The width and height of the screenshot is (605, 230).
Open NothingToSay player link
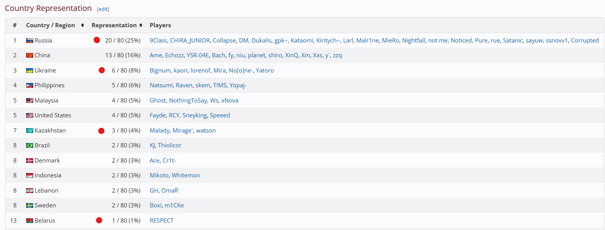click(188, 101)
